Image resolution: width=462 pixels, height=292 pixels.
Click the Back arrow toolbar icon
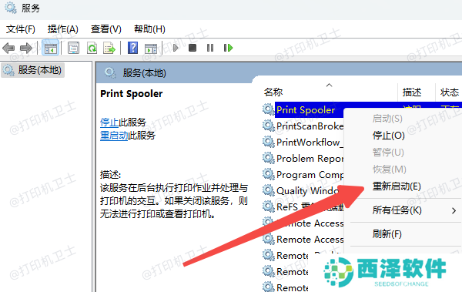(x=8, y=48)
